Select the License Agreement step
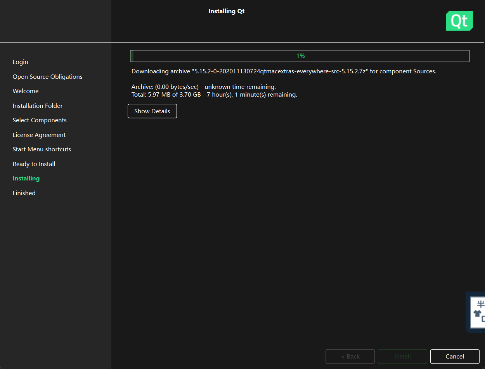485x369 pixels. [39, 135]
